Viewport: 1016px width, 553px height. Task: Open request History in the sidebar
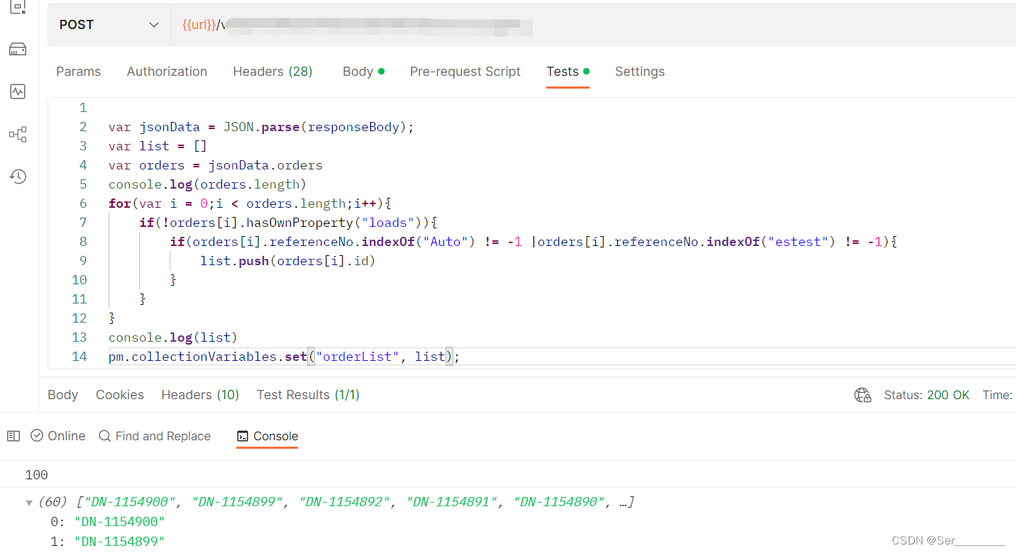(18, 176)
